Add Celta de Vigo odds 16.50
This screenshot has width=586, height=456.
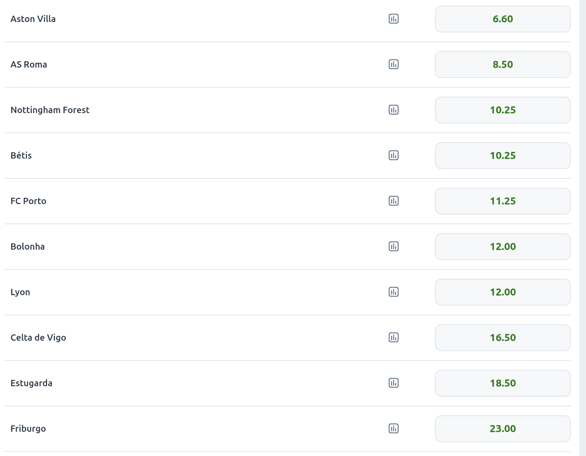coord(503,338)
